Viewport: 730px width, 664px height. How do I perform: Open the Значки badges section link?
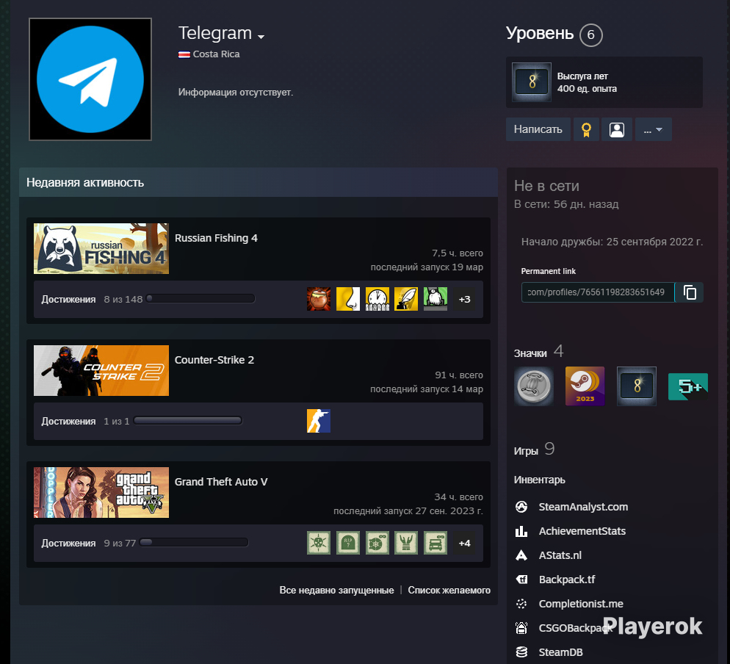[538, 352]
